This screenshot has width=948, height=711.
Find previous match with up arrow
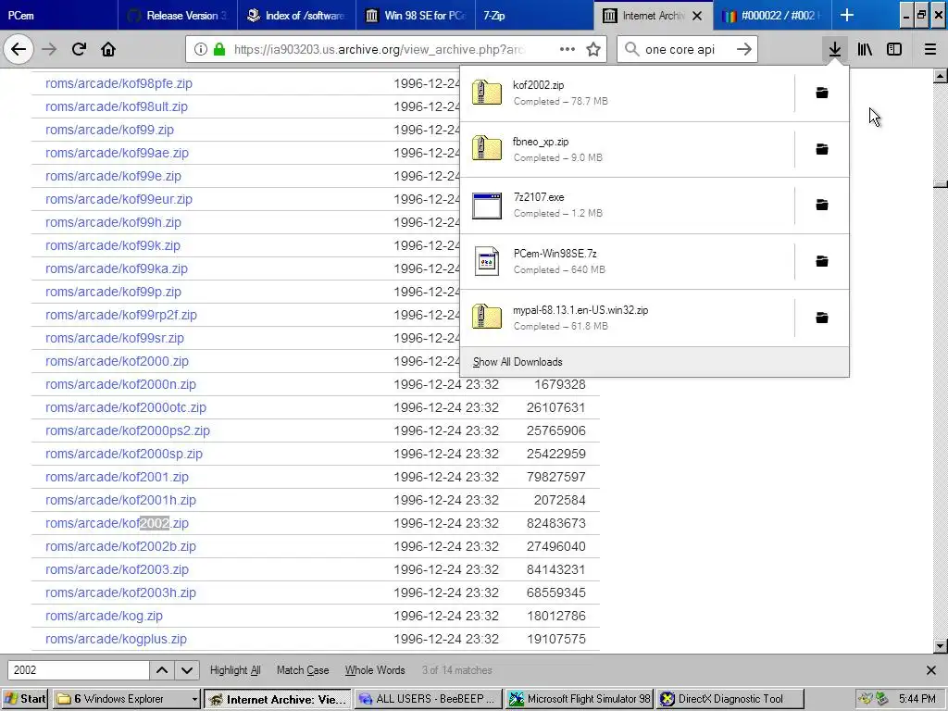pyautogui.click(x=162, y=670)
